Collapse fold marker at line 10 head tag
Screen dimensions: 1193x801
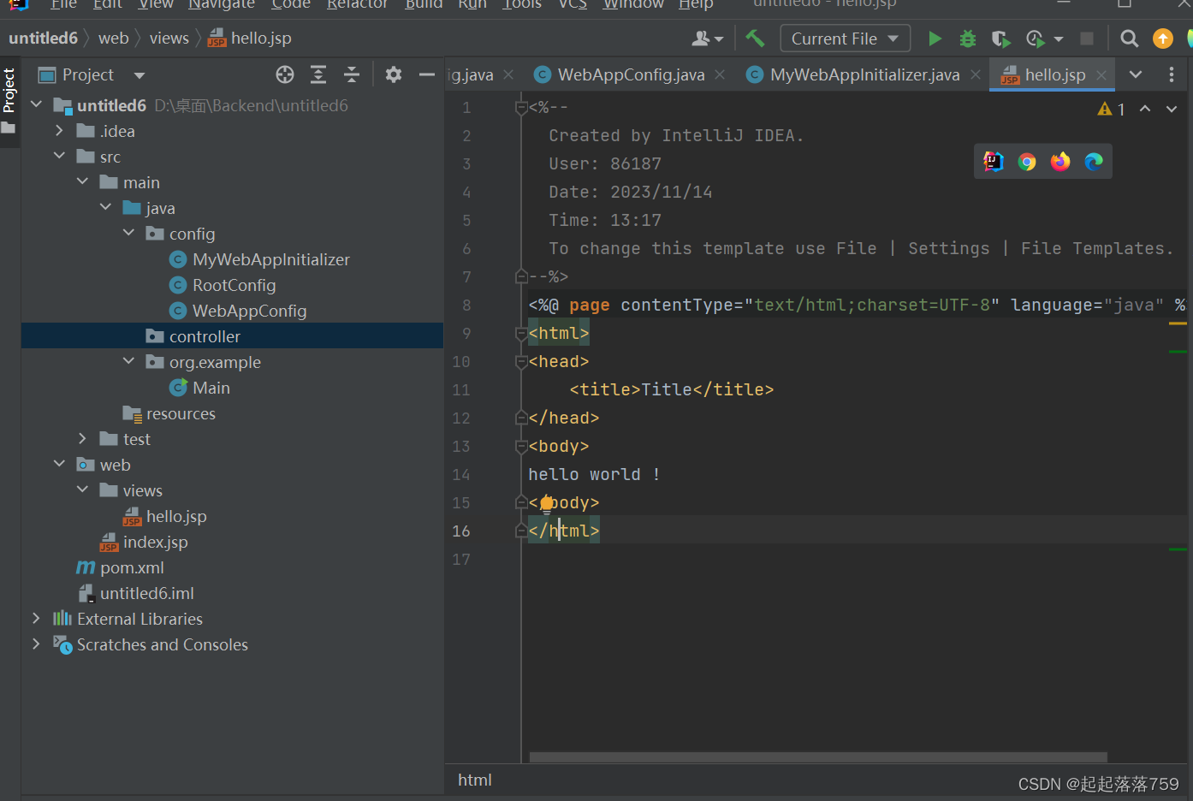coord(521,361)
